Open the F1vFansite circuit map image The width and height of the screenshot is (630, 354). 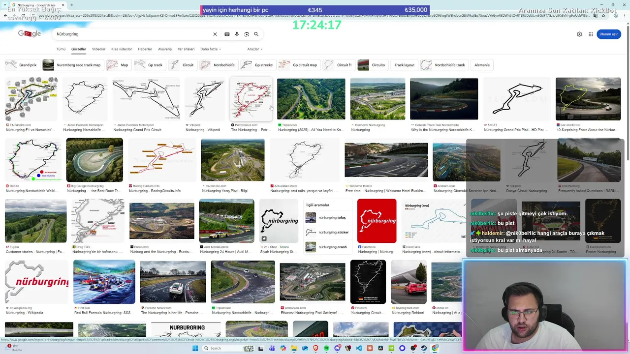pyautogui.click(x=31, y=99)
